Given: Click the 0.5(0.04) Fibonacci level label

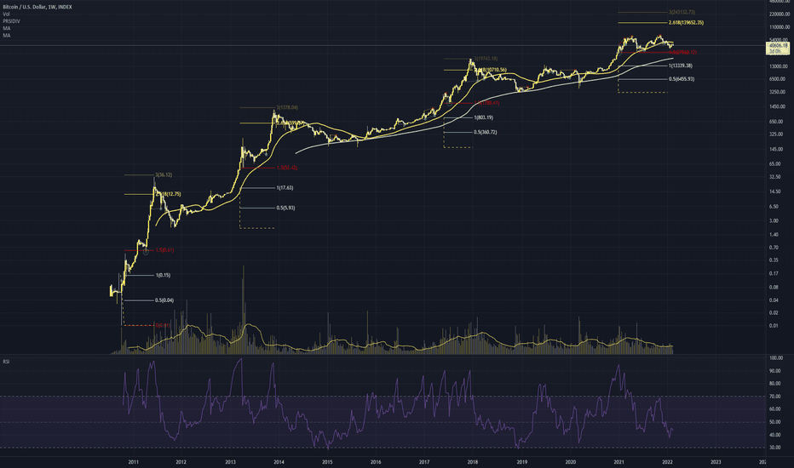Looking at the screenshot, I should [164, 300].
